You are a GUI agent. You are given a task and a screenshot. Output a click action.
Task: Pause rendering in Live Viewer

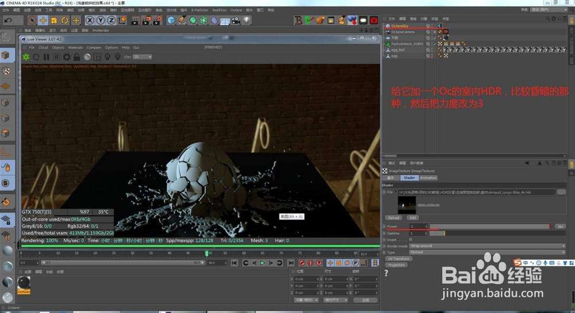click(x=46, y=57)
